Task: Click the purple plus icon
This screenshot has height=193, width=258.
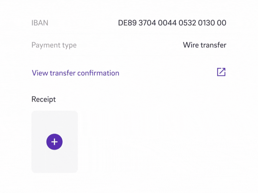Action: click(55, 142)
